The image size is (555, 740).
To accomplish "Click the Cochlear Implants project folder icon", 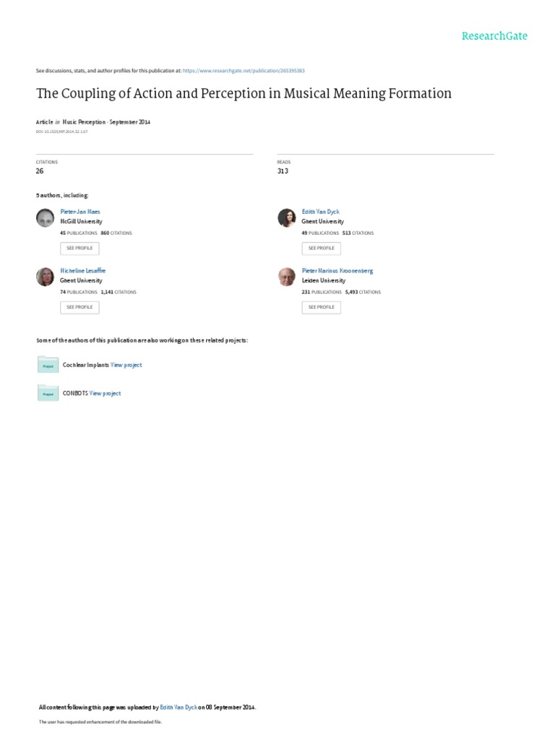I will coord(48,364).
